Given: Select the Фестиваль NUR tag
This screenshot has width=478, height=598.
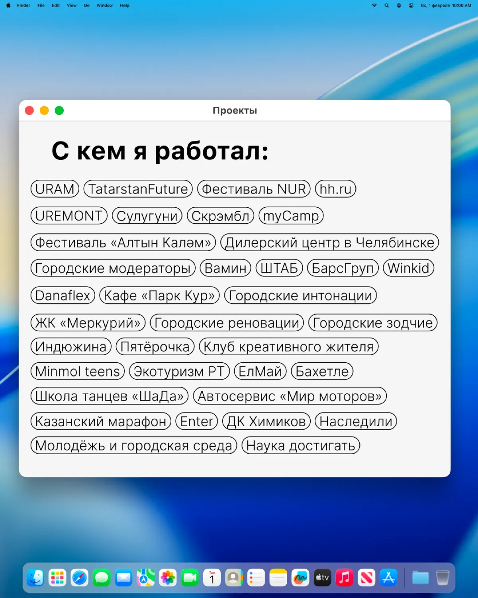Looking at the screenshot, I should (254, 189).
